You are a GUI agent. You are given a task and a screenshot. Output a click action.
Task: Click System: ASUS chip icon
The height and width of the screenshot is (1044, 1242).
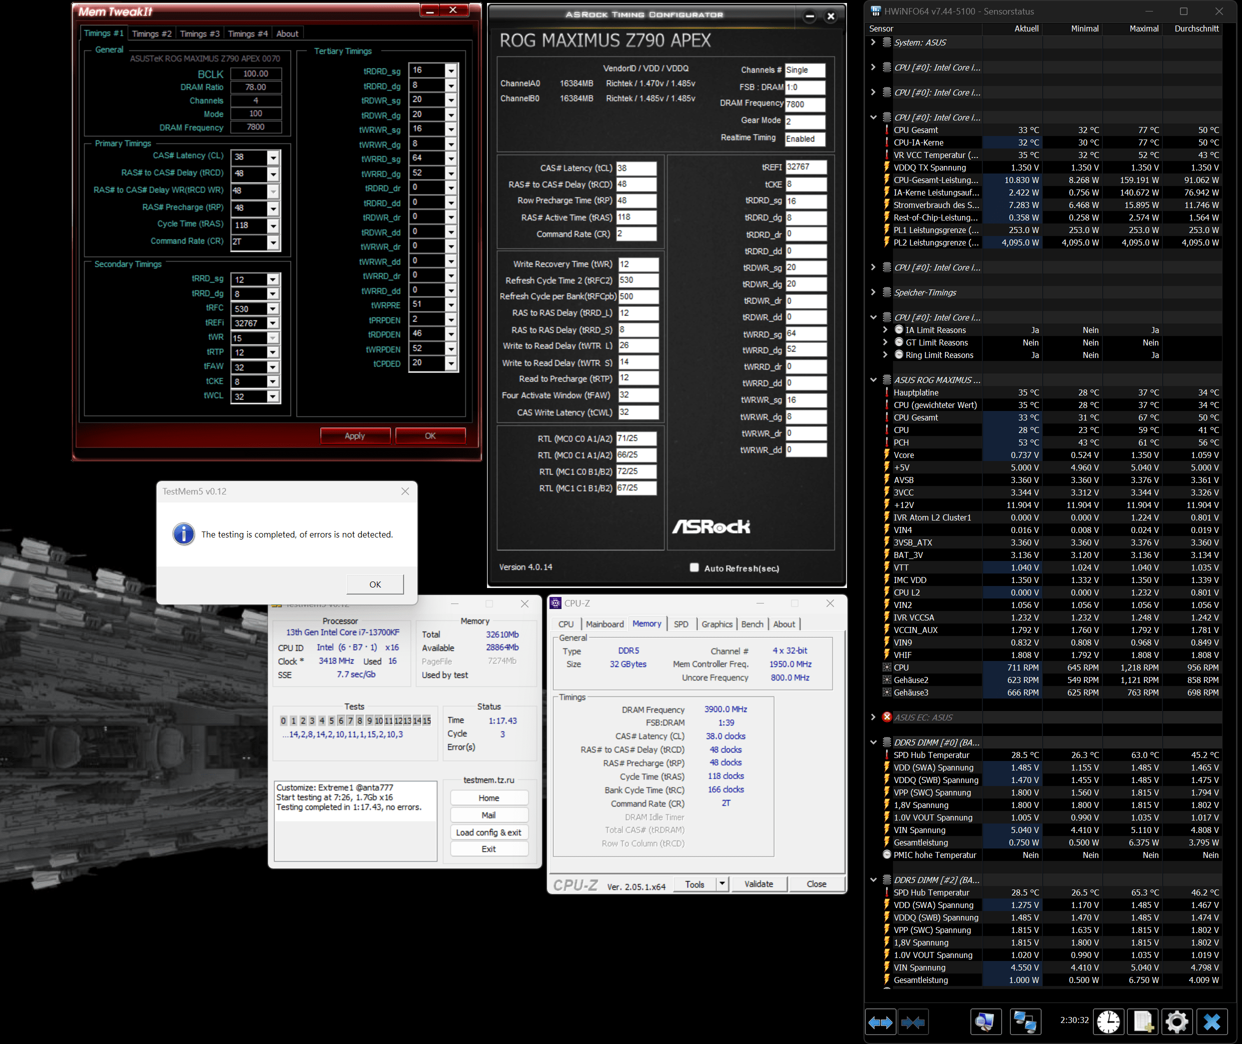(x=886, y=42)
